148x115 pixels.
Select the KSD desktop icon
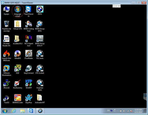pyautogui.click(x=18, y=69)
